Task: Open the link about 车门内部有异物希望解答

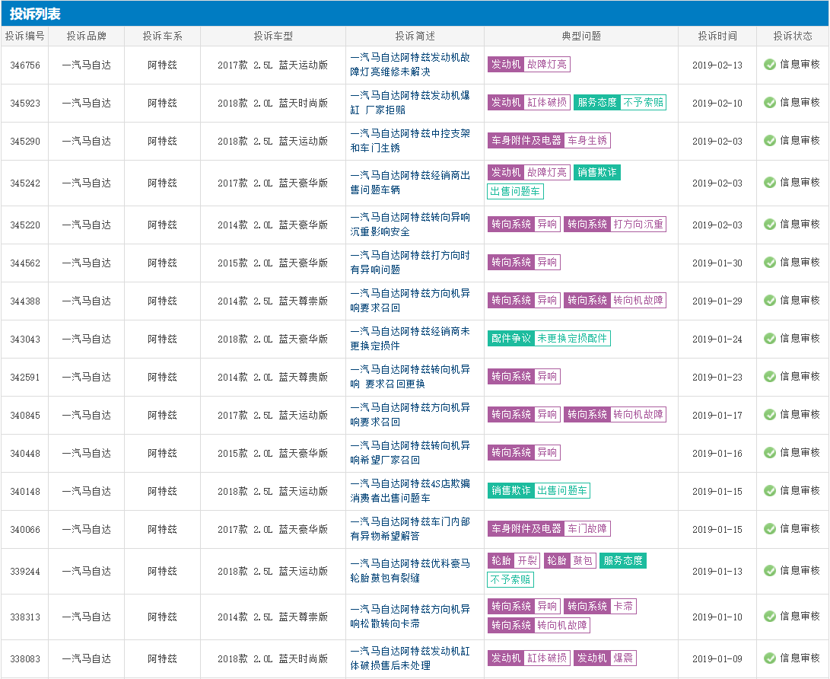Action: tap(410, 530)
